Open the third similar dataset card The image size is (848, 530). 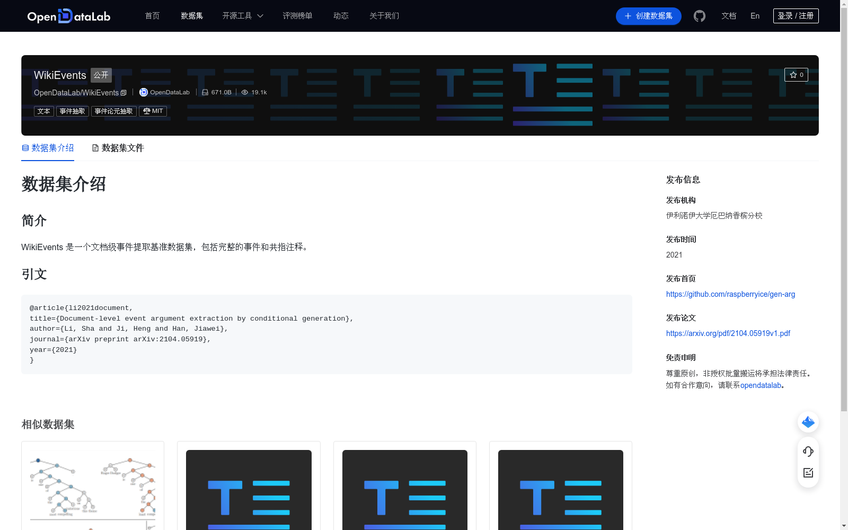(x=405, y=485)
